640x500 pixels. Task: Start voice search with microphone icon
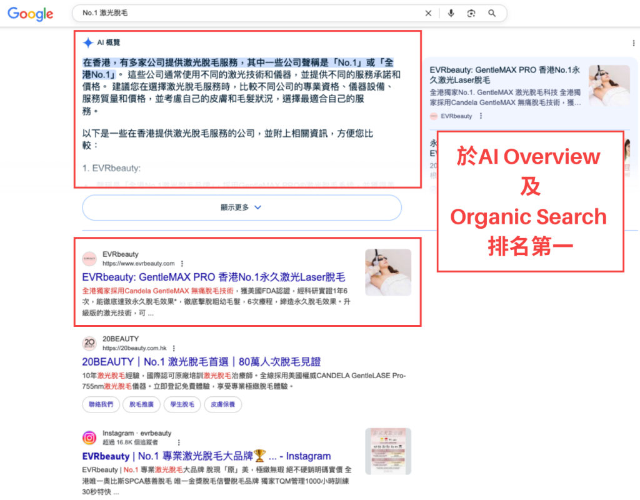(x=451, y=13)
